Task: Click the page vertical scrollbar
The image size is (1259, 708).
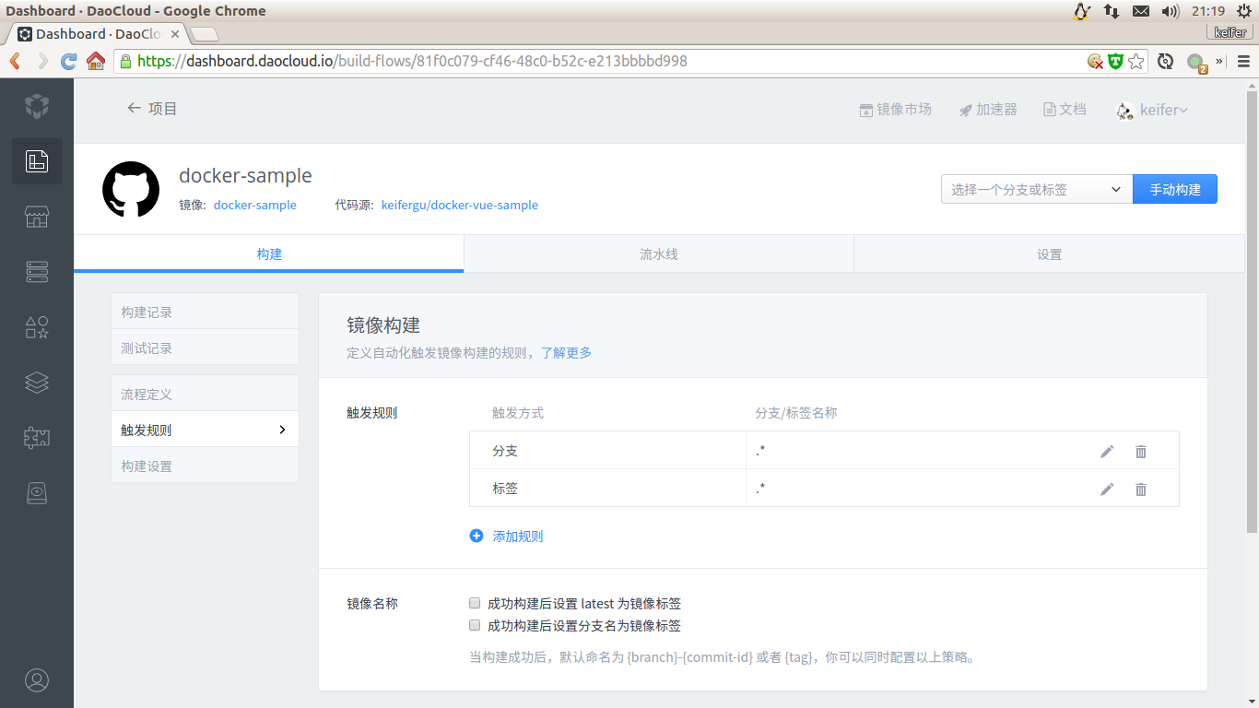Action: click(x=1252, y=310)
